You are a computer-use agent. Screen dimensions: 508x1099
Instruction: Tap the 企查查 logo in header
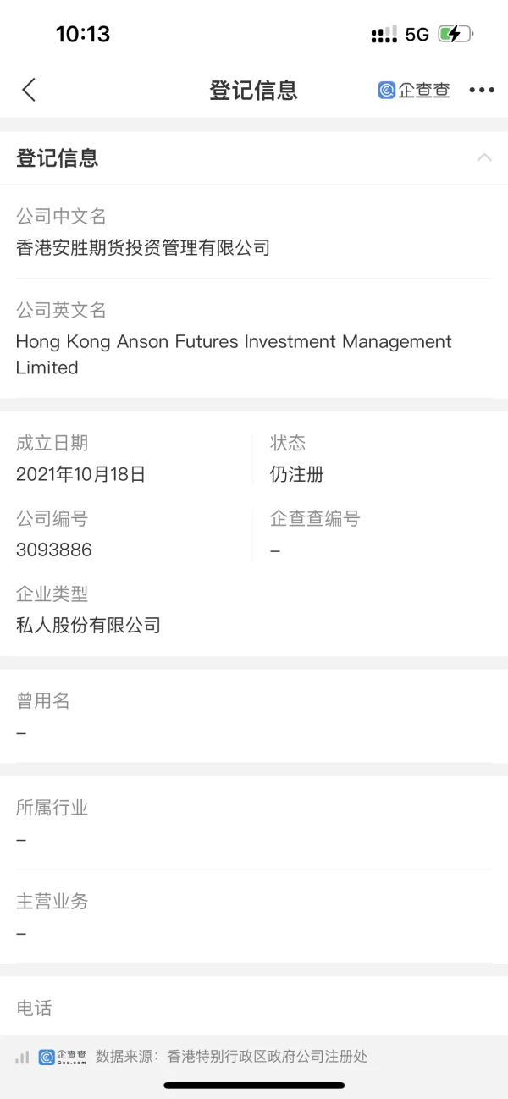pyautogui.click(x=414, y=90)
